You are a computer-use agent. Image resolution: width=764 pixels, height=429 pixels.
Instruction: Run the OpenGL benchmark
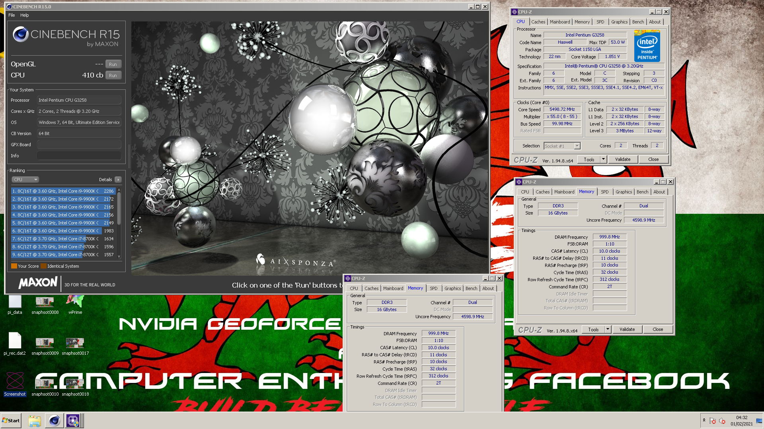[113, 64]
